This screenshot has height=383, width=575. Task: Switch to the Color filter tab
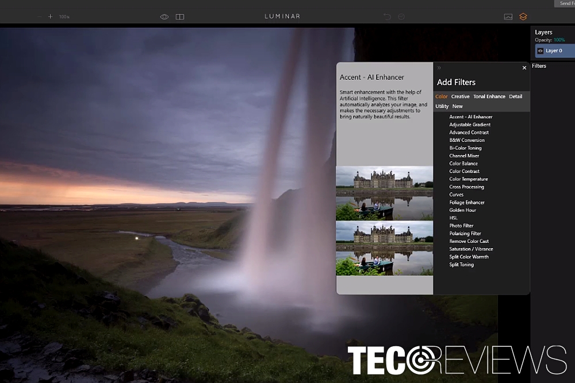[442, 96]
